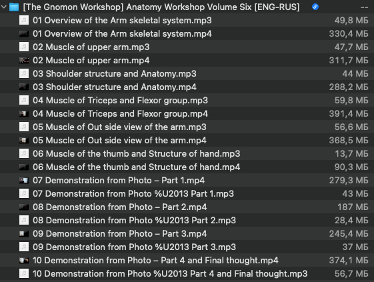Image resolution: width=374 pixels, height=282 pixels.
Task: Select 04 Muscle of Triceps and Flexor group.mp4
Action: [x=187, y=113]
